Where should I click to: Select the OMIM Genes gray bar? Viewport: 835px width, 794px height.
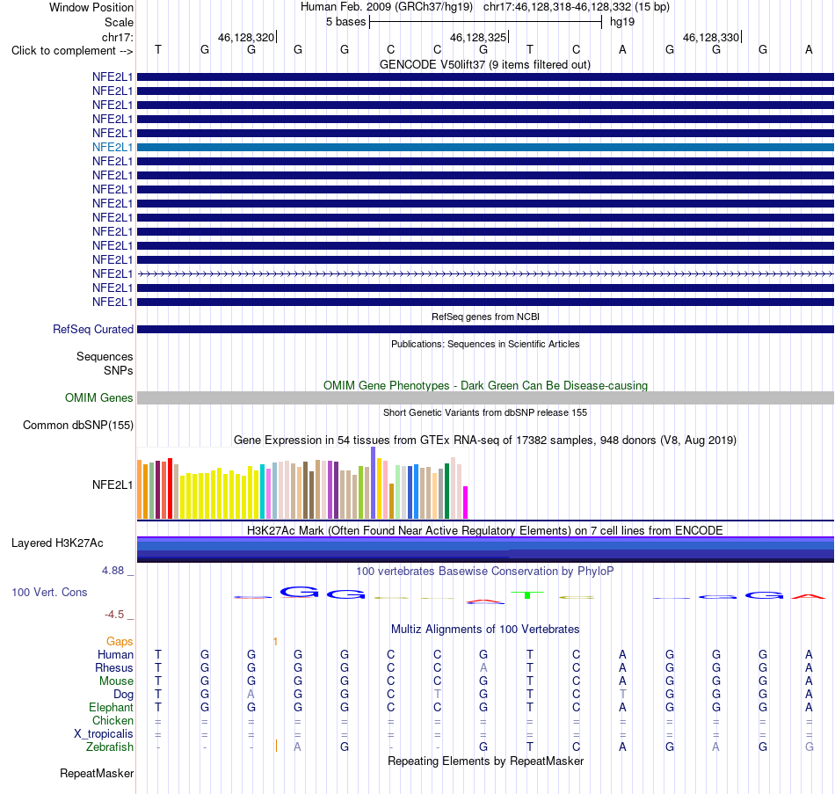click(485, 398)
